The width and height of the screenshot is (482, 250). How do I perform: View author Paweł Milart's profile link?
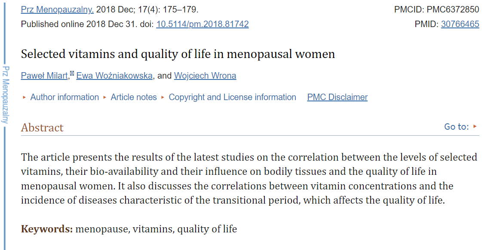pos(45,76)
